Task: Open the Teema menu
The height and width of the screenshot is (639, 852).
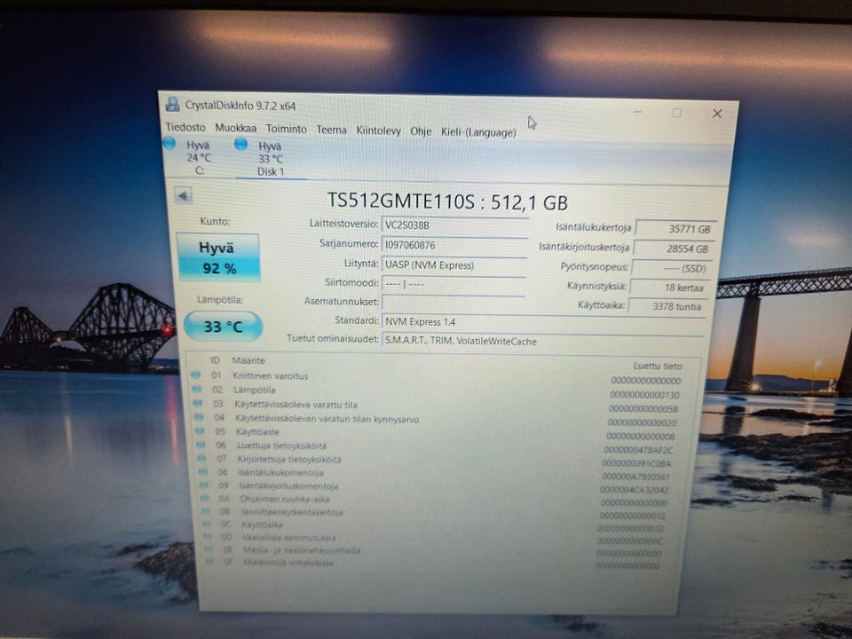Action: (x=331, y=130)
